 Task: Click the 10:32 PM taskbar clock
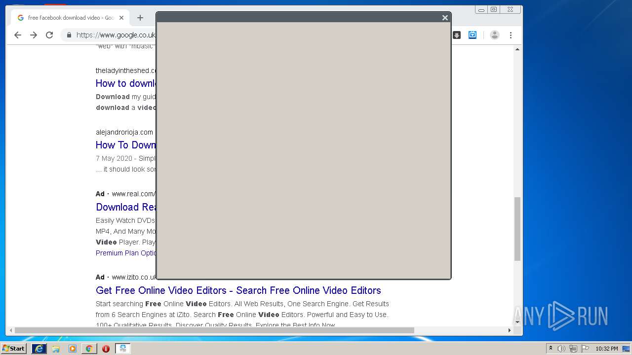(607, 349)
